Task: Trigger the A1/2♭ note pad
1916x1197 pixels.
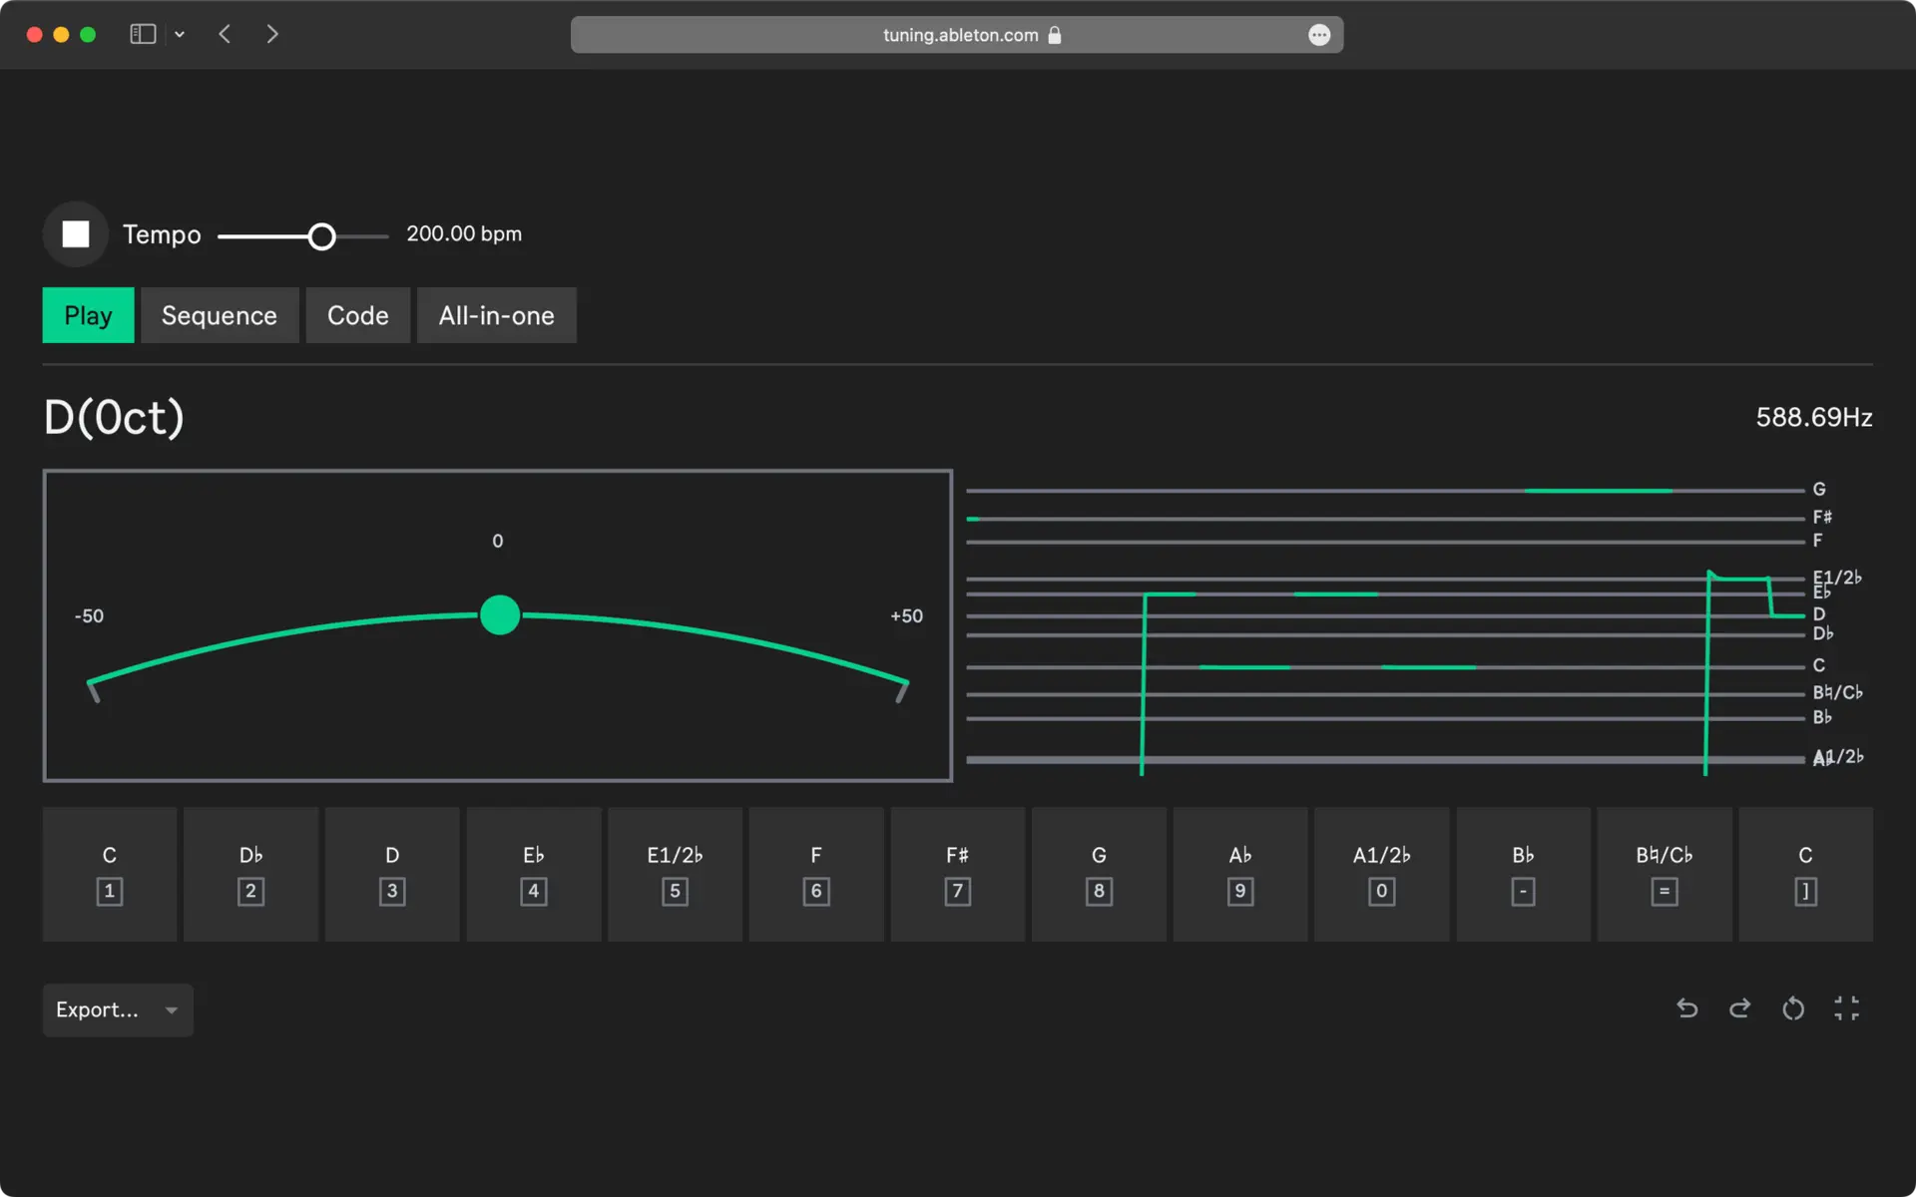Action: pyautogui.click(x=1382, y=874)
